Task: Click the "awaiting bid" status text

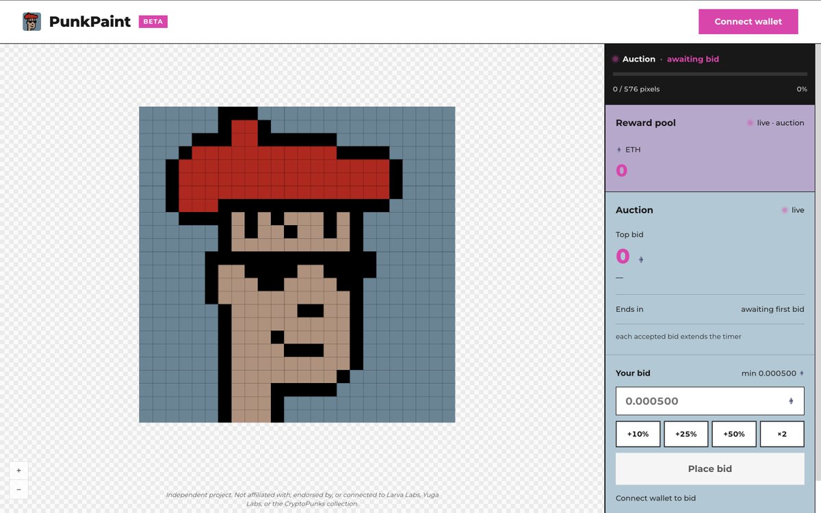Action: click(693, 60)
